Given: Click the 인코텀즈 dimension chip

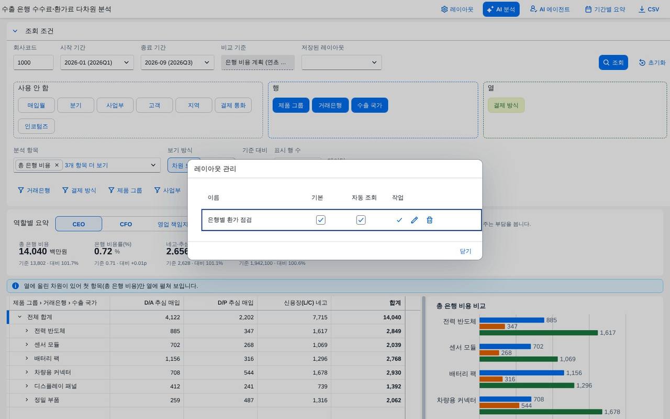Looking at the screenshot, I should pos(36,126).
